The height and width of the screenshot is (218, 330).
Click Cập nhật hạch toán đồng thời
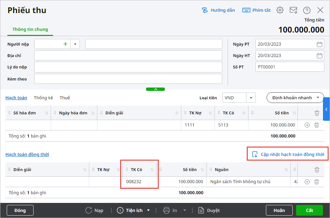pyautogui.click(x=288, y=154)
